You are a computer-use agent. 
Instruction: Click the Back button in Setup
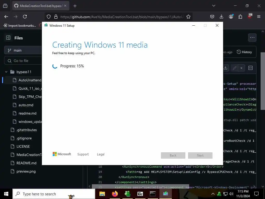pos(173,155)
